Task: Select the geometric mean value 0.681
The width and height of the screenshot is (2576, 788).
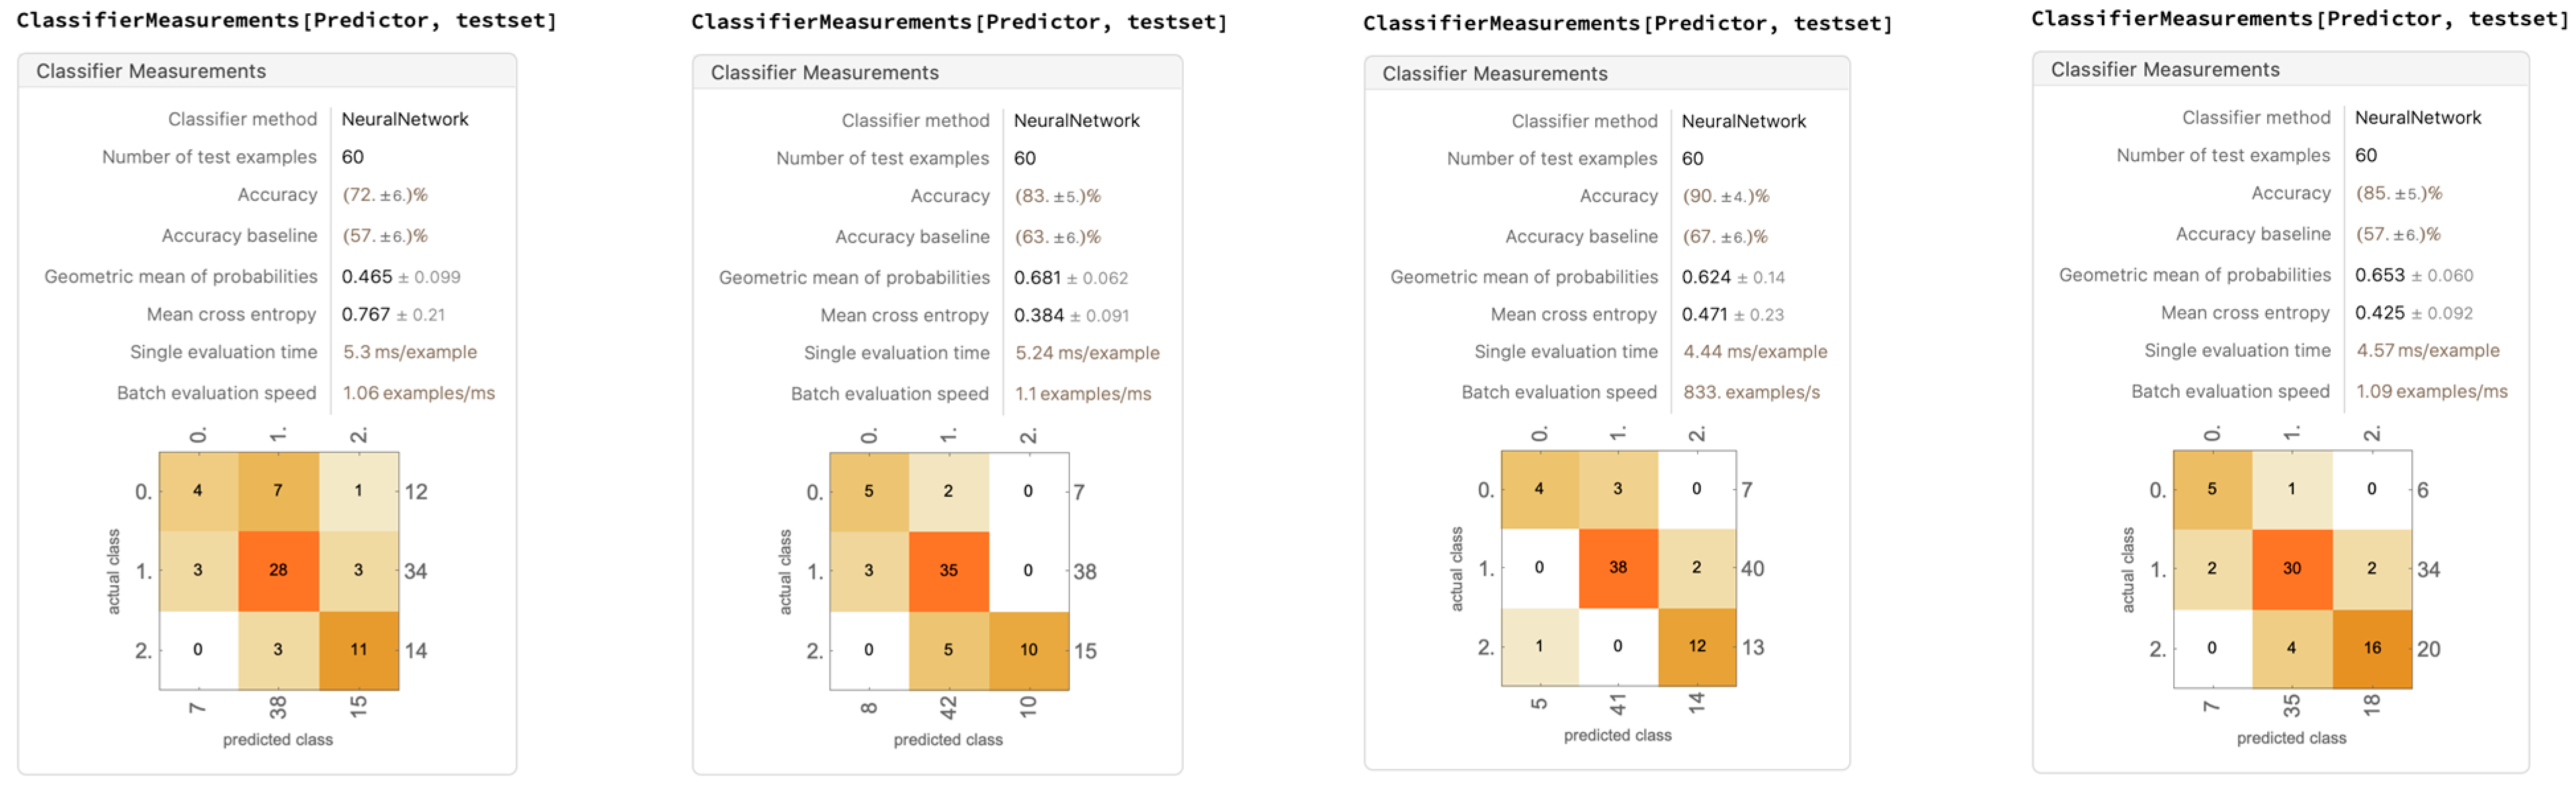Action: 1037,277
